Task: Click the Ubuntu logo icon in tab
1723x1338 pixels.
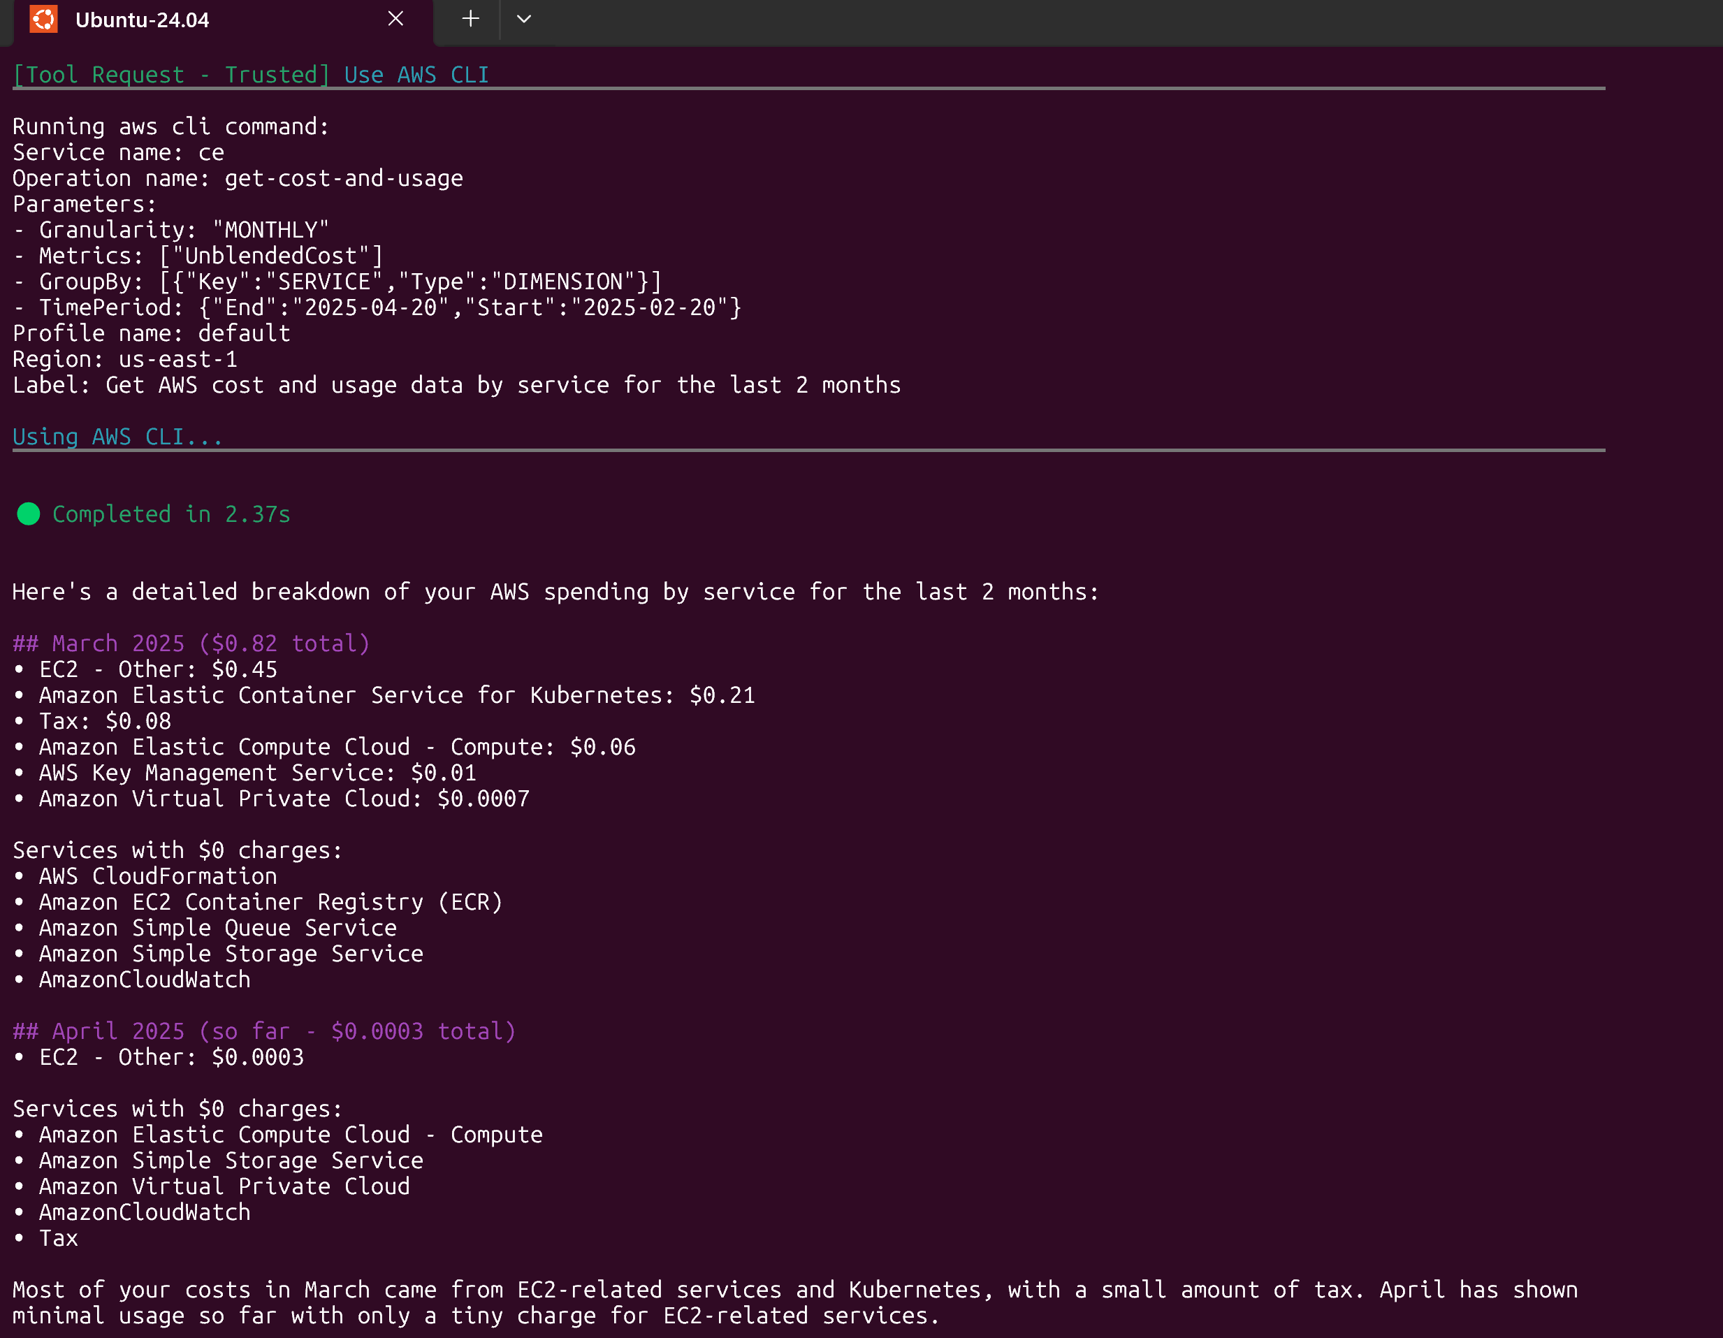Action: click(43, 19)
